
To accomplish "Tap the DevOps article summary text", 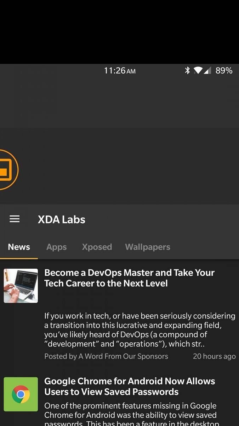I will [x=140, y=330].
